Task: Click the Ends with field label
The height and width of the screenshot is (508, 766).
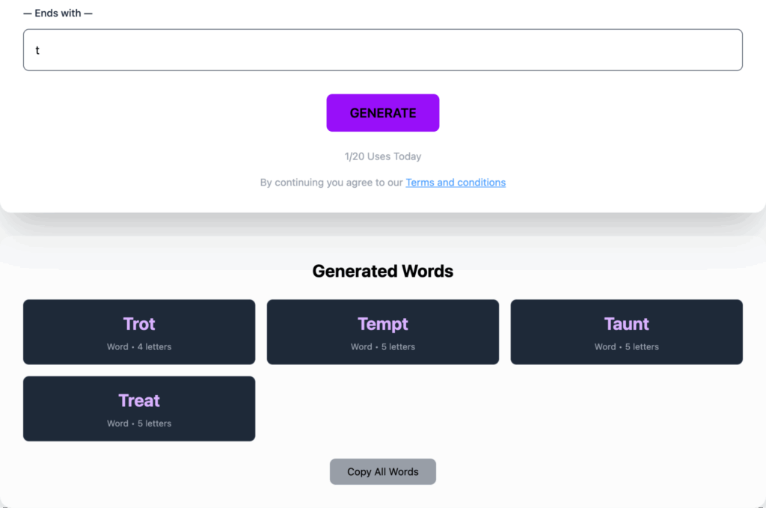Action: tap(58, 13)
